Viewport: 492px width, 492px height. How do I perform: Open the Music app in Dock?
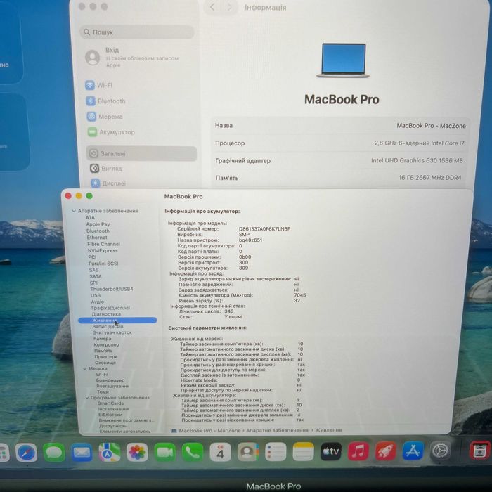(x=358, y=451)
